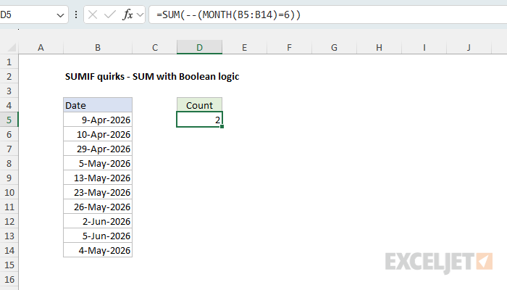Select row 1 header

coord(9,62)
